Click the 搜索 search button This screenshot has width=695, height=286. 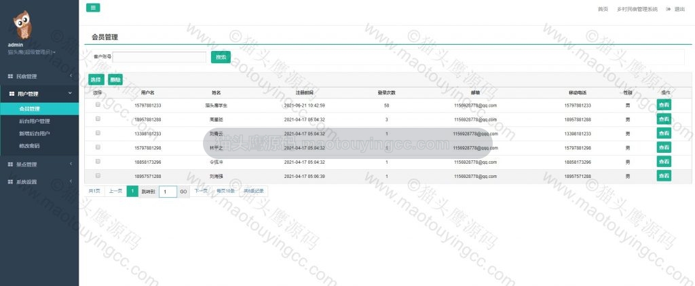point(221,57)
